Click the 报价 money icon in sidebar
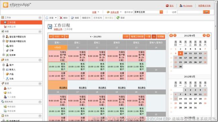 pyautogui.click(x=7, y=46)
